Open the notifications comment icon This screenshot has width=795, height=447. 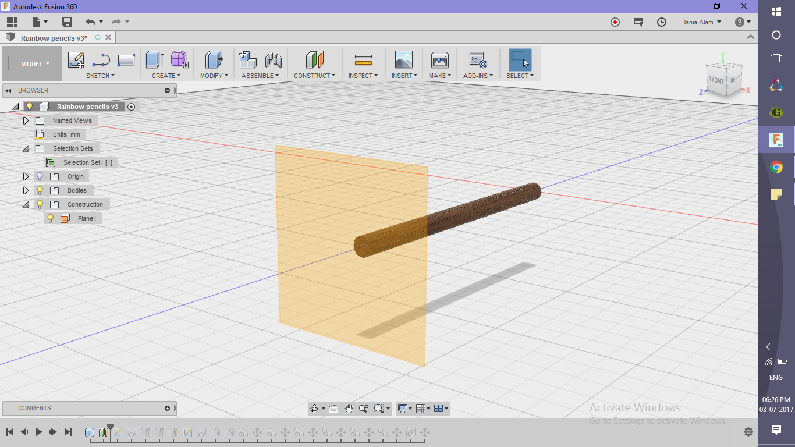click(638, 22)
